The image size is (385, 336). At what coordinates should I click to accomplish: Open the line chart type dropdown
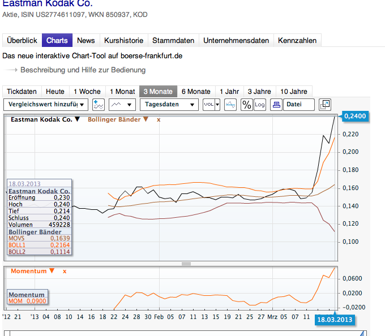click(122, 105)
